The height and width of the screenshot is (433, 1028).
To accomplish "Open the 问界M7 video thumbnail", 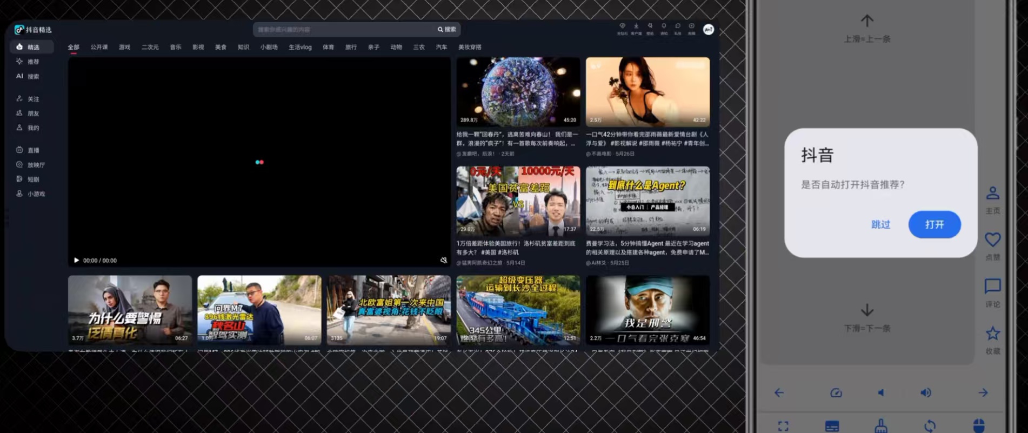I will (259, 310).
